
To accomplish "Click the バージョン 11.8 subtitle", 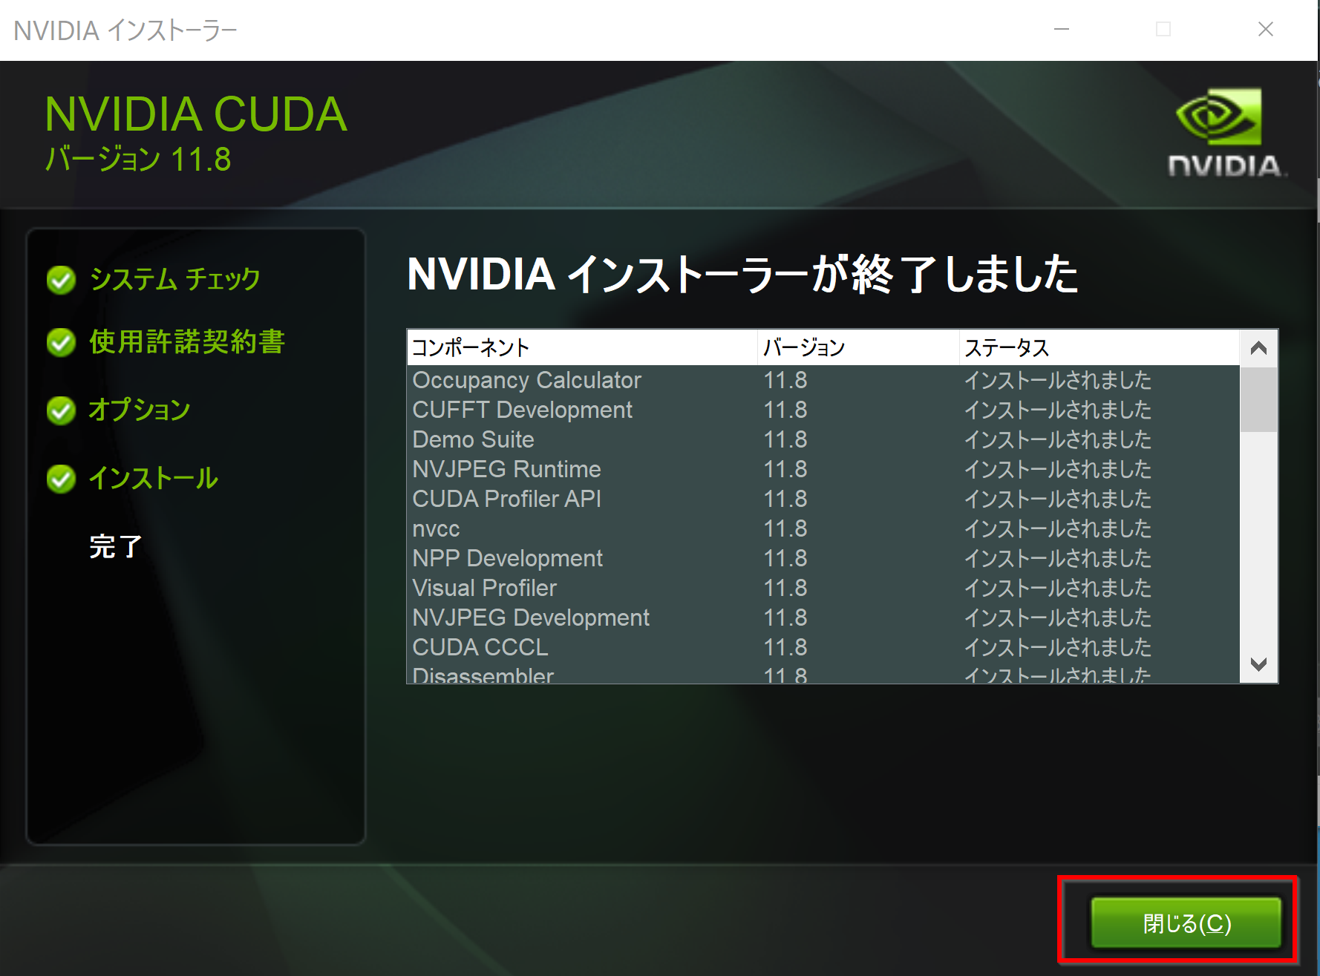I will 138,159.
